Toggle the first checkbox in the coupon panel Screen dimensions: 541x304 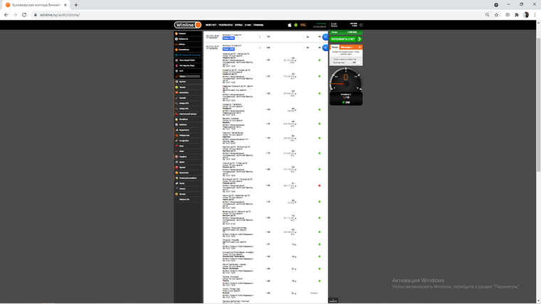coord(332,59)
